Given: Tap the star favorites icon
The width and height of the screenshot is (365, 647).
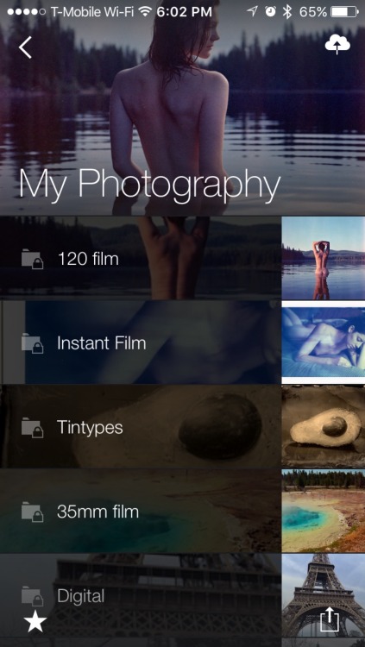Looking at the screenshot, I should point(35,622).
